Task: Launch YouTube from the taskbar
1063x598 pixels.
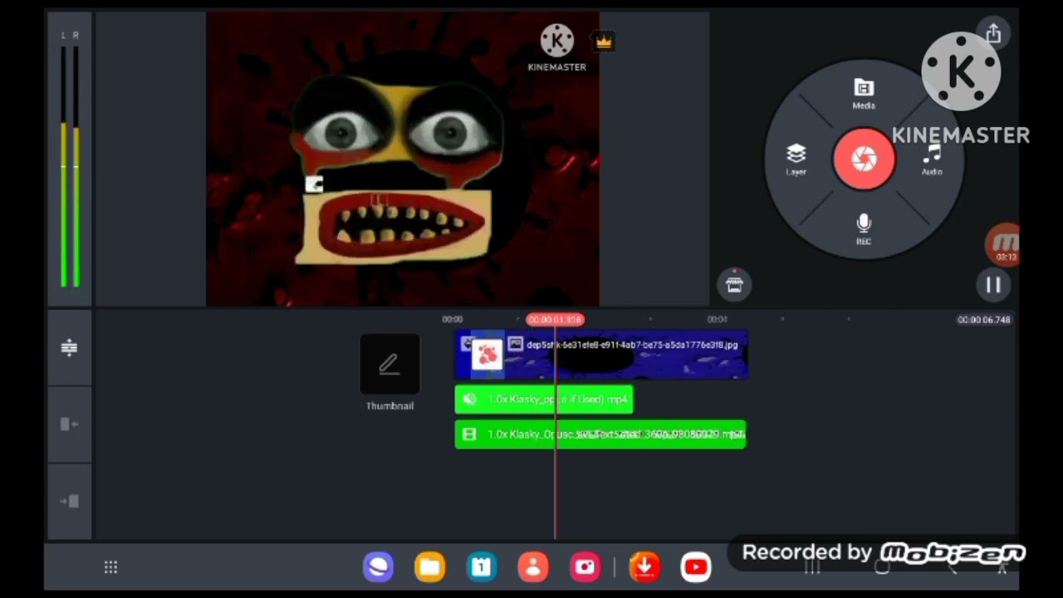Action: coord(696,567)
